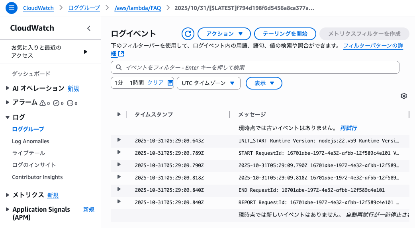Expand the 05:29:09.790Z log event row
Image resolution: width=415 pixels, height=228 pixels.
[119, 164]
